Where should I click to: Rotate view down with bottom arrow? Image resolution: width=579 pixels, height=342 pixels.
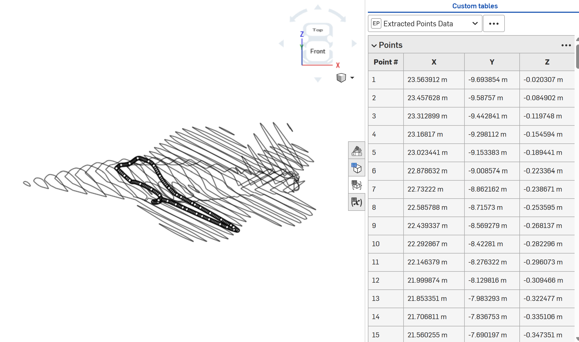(x=318, y=80)
